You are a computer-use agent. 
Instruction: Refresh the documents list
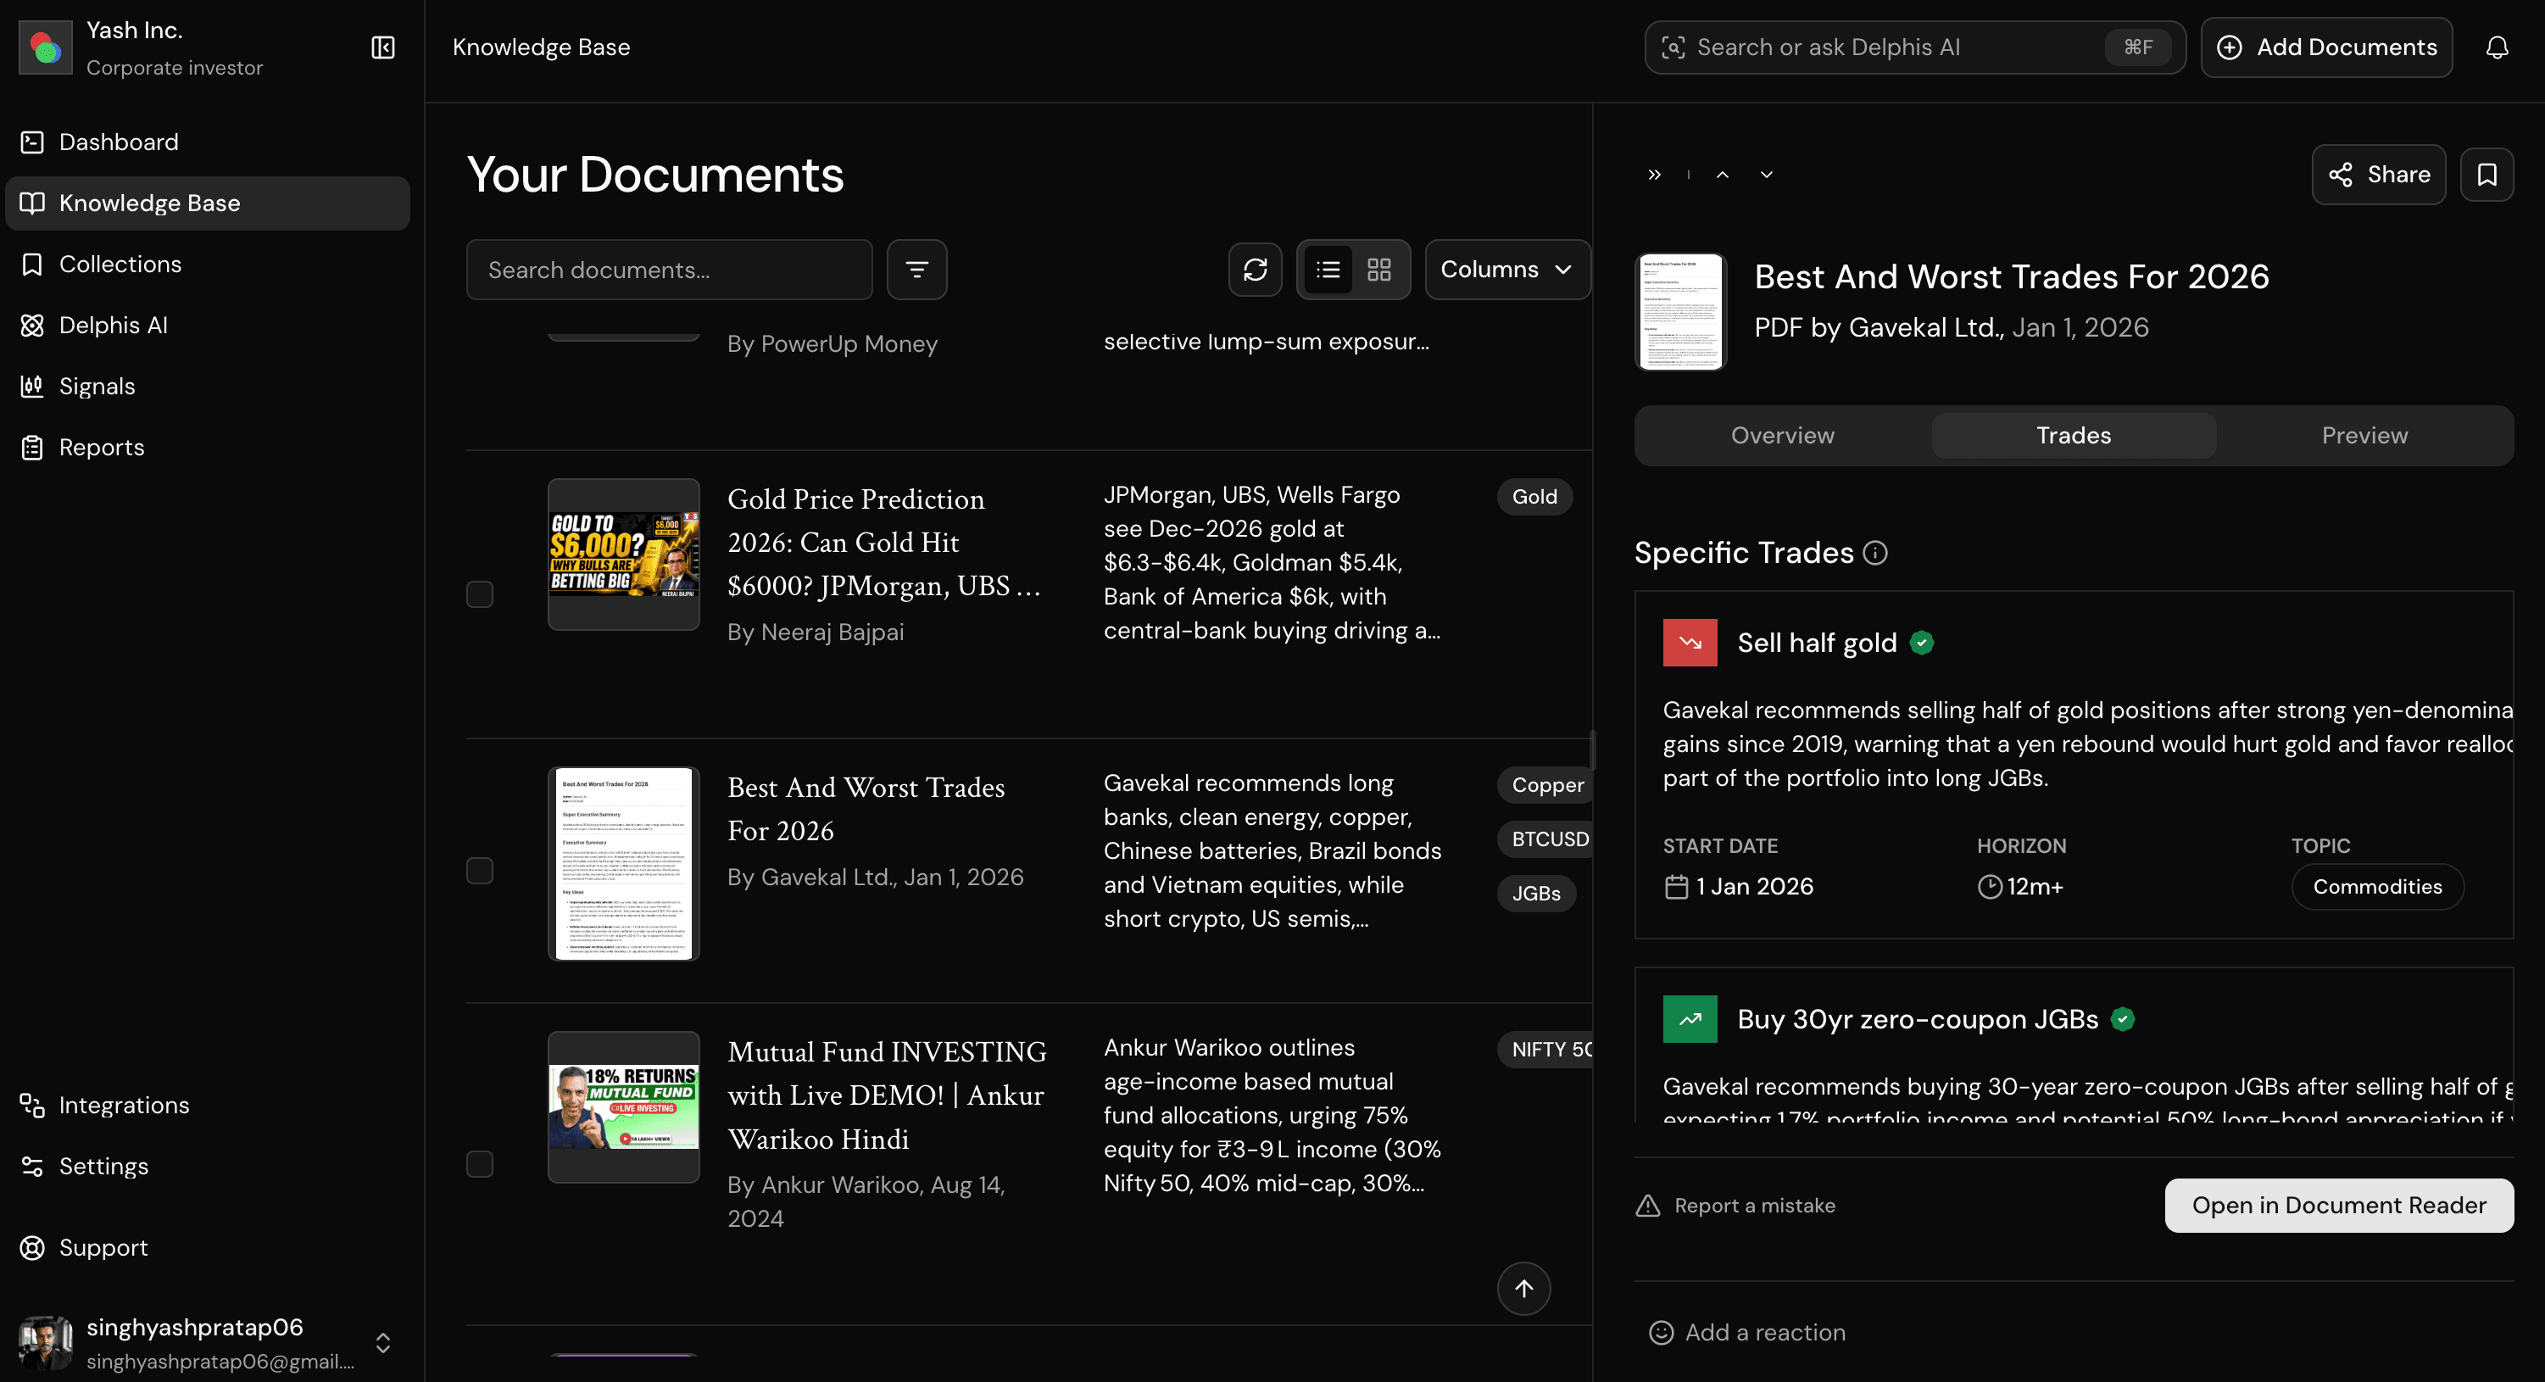[1255, 270]
